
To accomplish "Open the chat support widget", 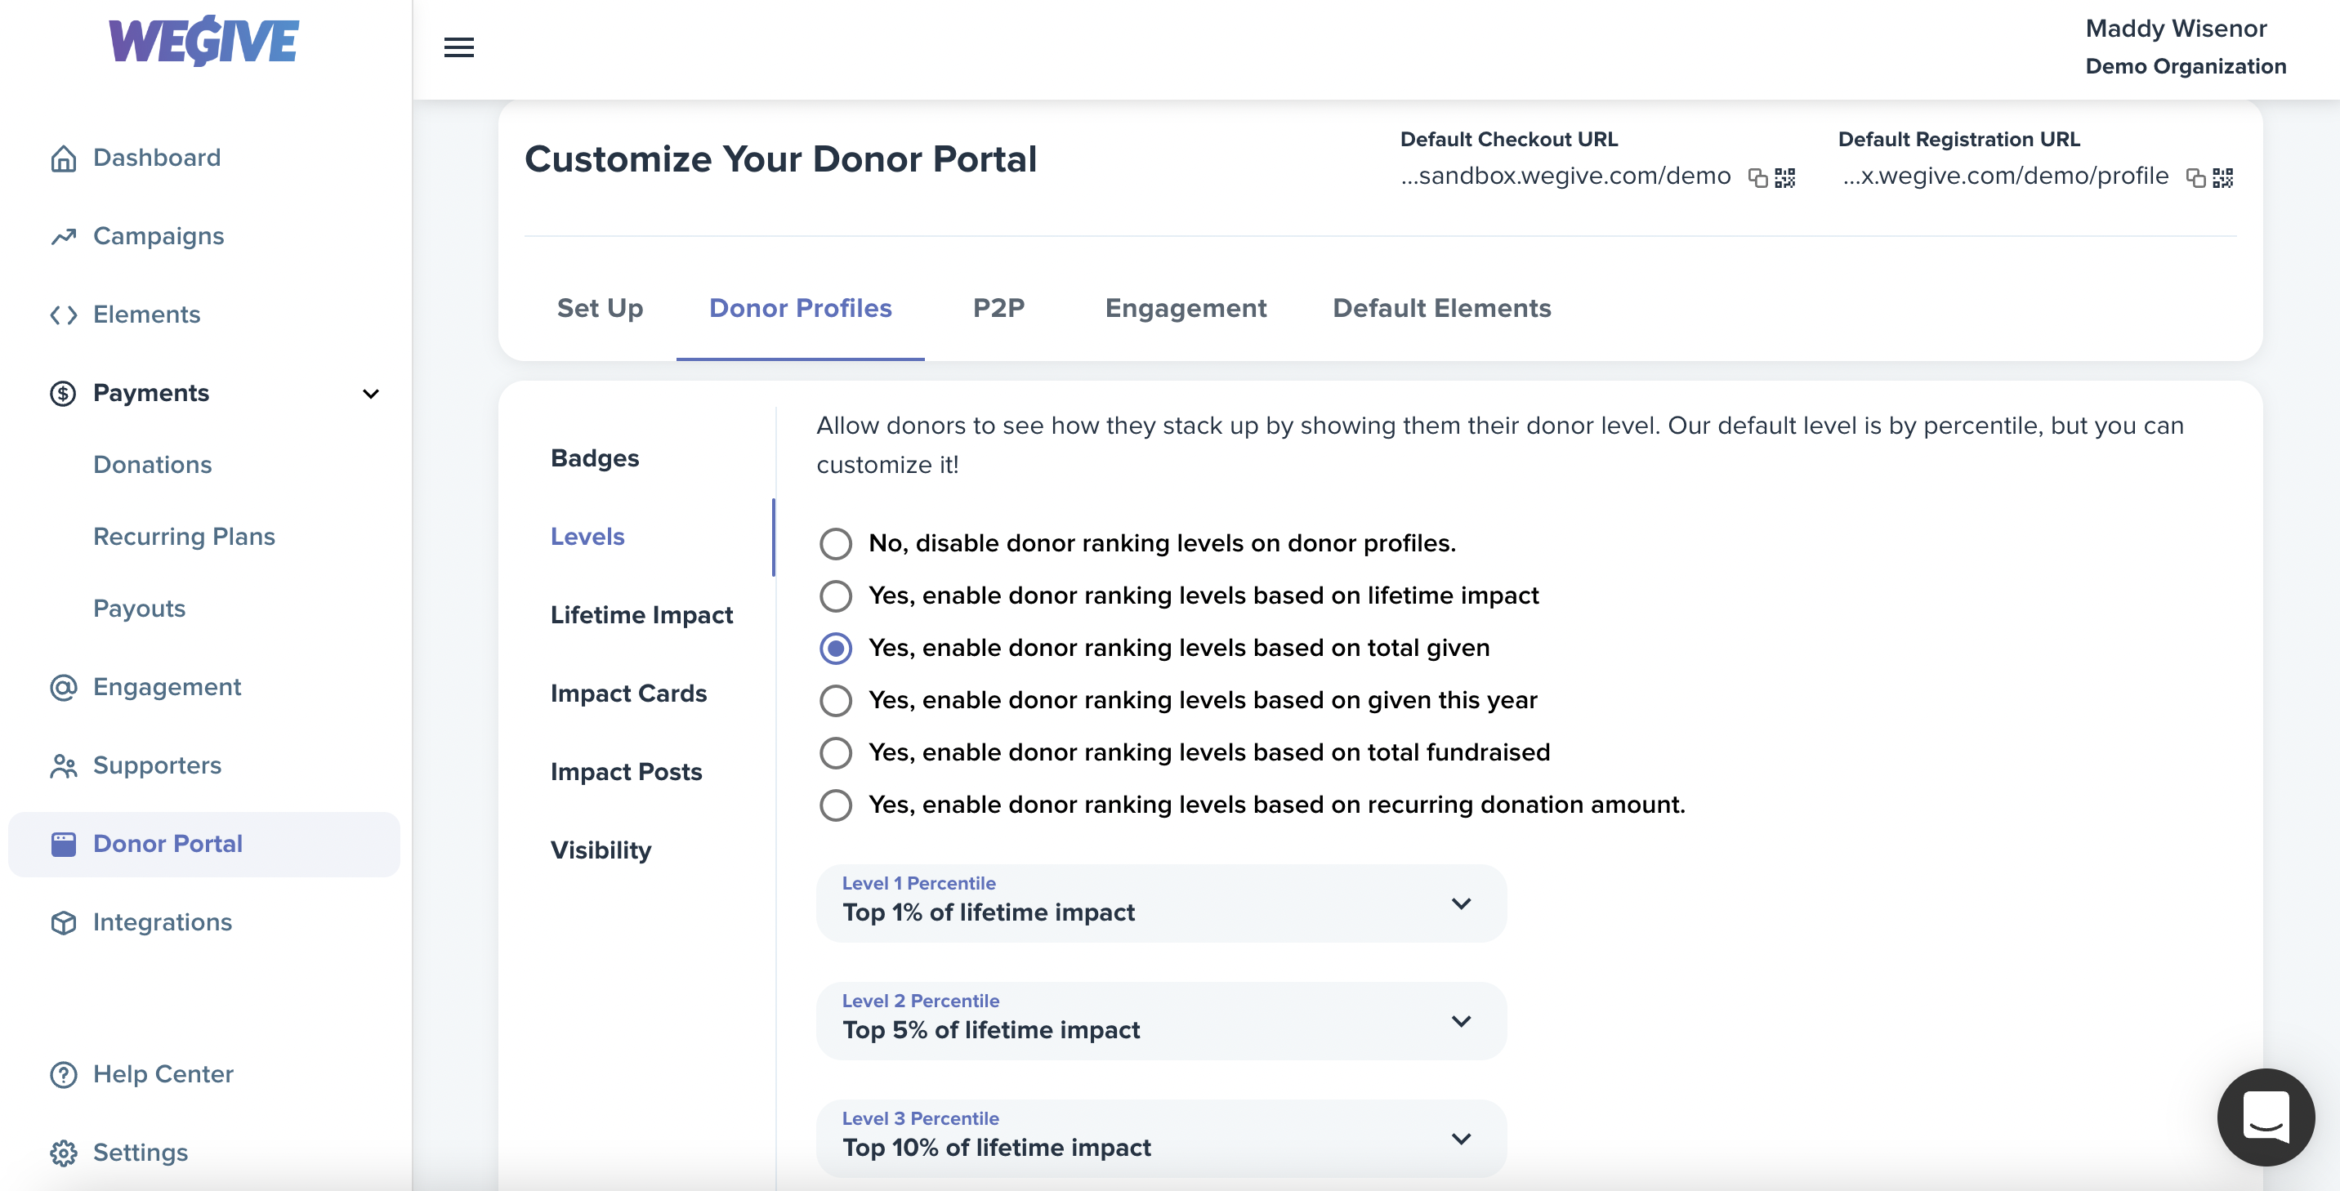I will pos(2266,1117).
